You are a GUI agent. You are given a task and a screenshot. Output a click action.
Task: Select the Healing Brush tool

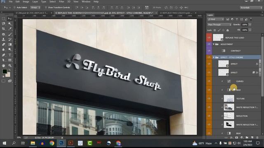point(3,34)
